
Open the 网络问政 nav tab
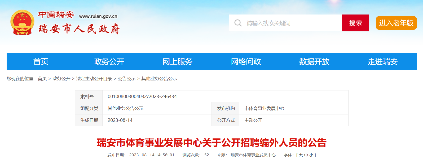[x=246, y=61]
